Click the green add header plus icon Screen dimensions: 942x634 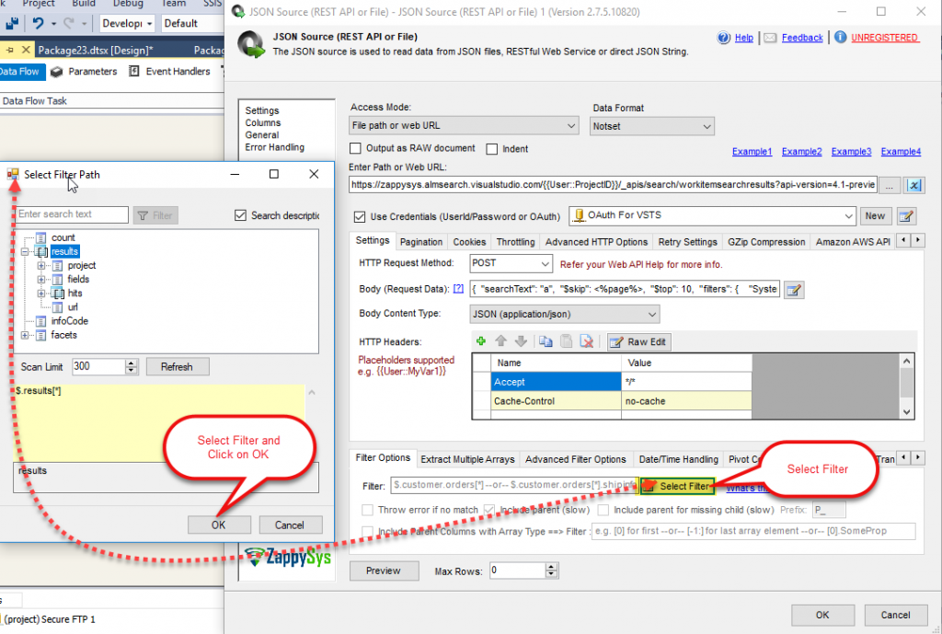tap(480, 341)
